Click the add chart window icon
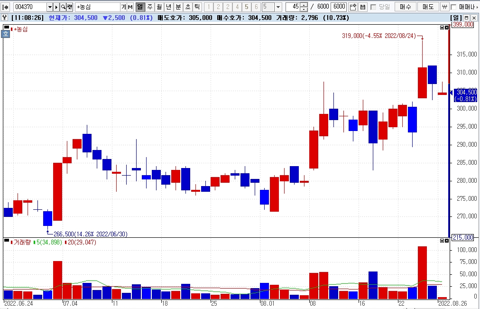 pyautogui.click(x=353, y=7)
